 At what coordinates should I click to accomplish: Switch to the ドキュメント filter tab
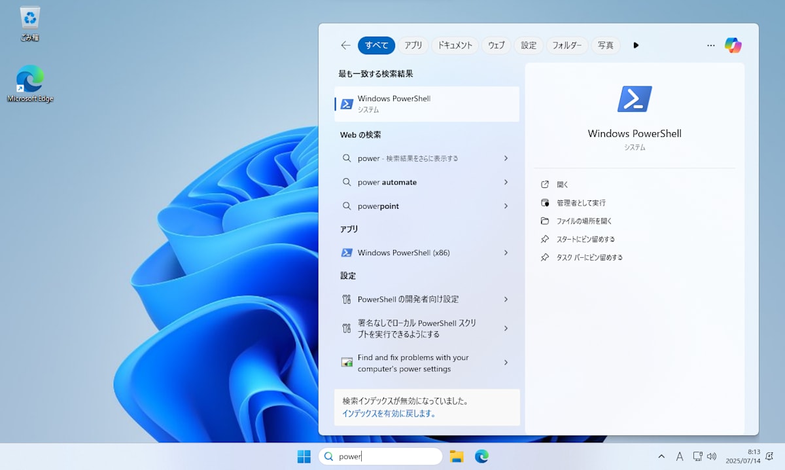pos(455,45)
